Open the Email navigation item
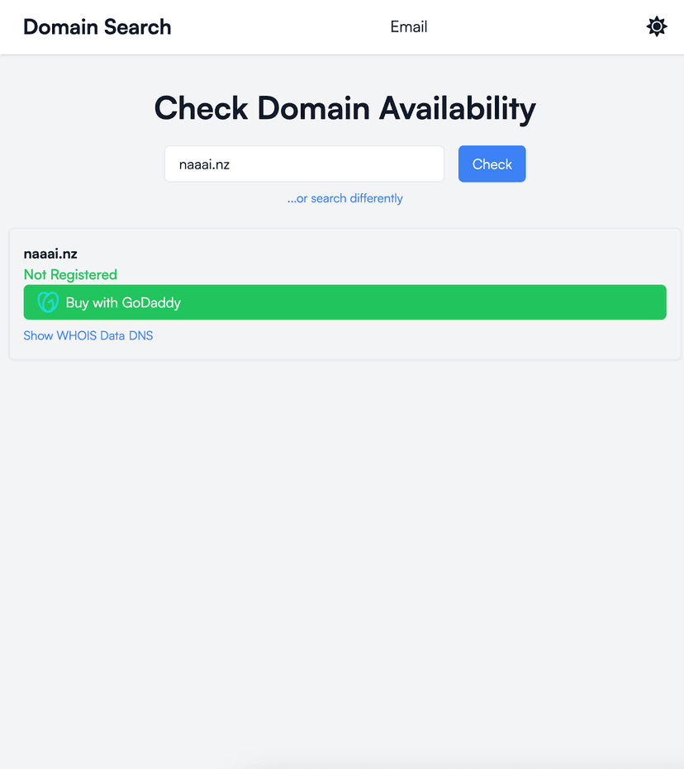 pos(409,26)
